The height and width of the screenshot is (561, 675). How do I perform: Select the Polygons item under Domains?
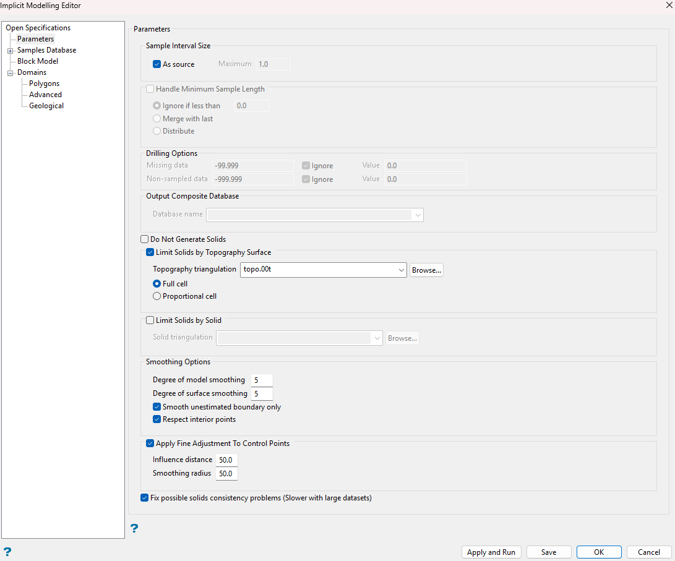[x=44, y=84]
